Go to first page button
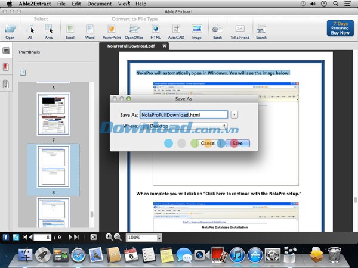 [24, 237]
